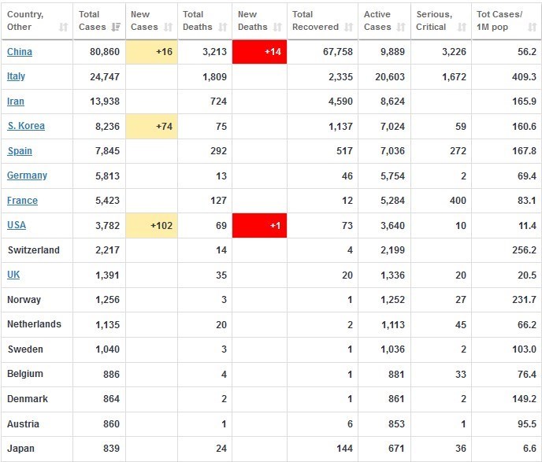Go to the Spain link
This screenshot has height=462, width=542.
coord(20,151)
